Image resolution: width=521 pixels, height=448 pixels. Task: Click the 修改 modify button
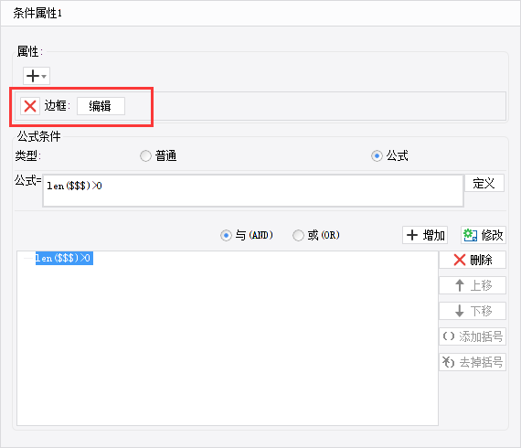[484, 235]
